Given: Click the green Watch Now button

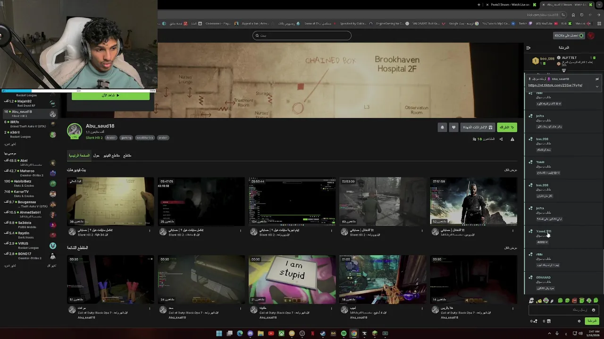Looking at the screenshot, I should 110,95.
